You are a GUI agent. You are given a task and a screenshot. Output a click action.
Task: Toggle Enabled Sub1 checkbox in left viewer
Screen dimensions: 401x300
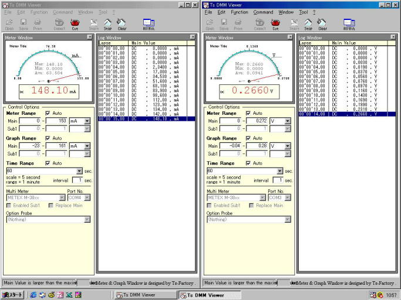pyautogui.click(x=9, y=206)
